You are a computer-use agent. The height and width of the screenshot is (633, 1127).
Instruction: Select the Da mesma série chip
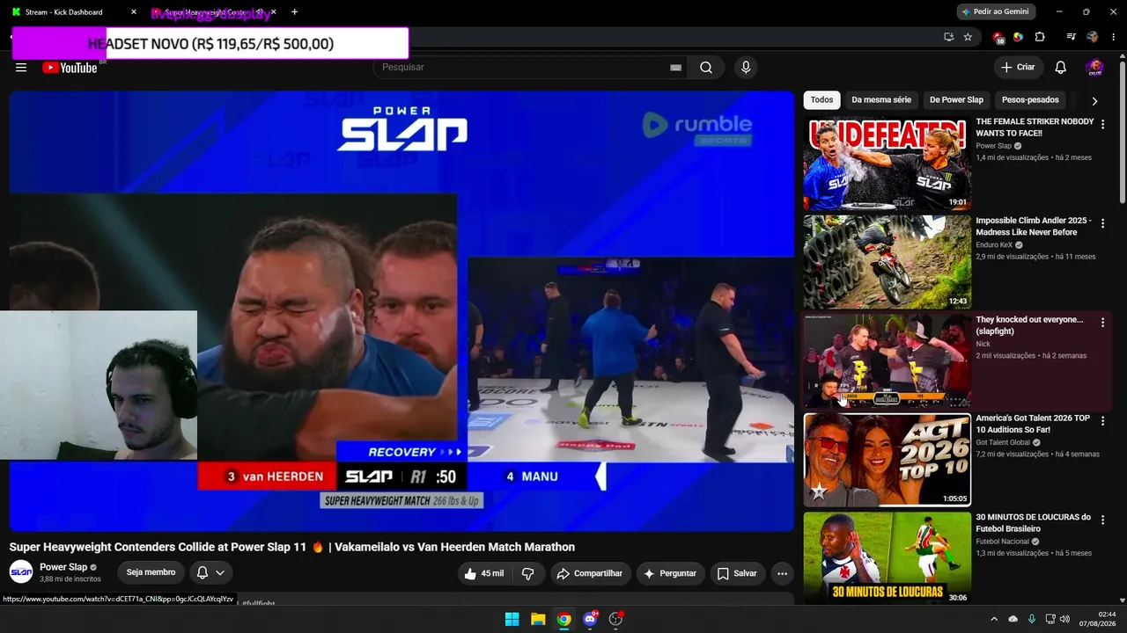(x=881, y=100)
